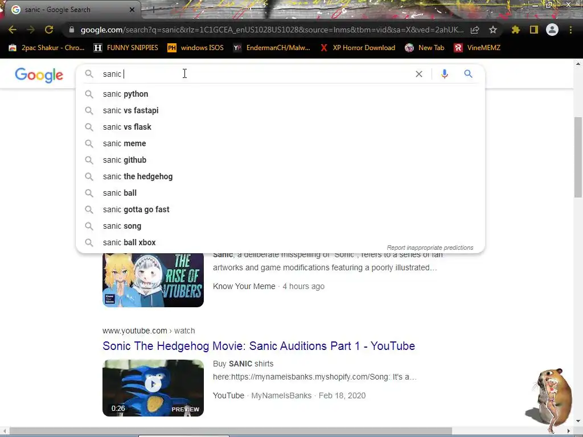Click the forward navigation arrow

(31, 30)
